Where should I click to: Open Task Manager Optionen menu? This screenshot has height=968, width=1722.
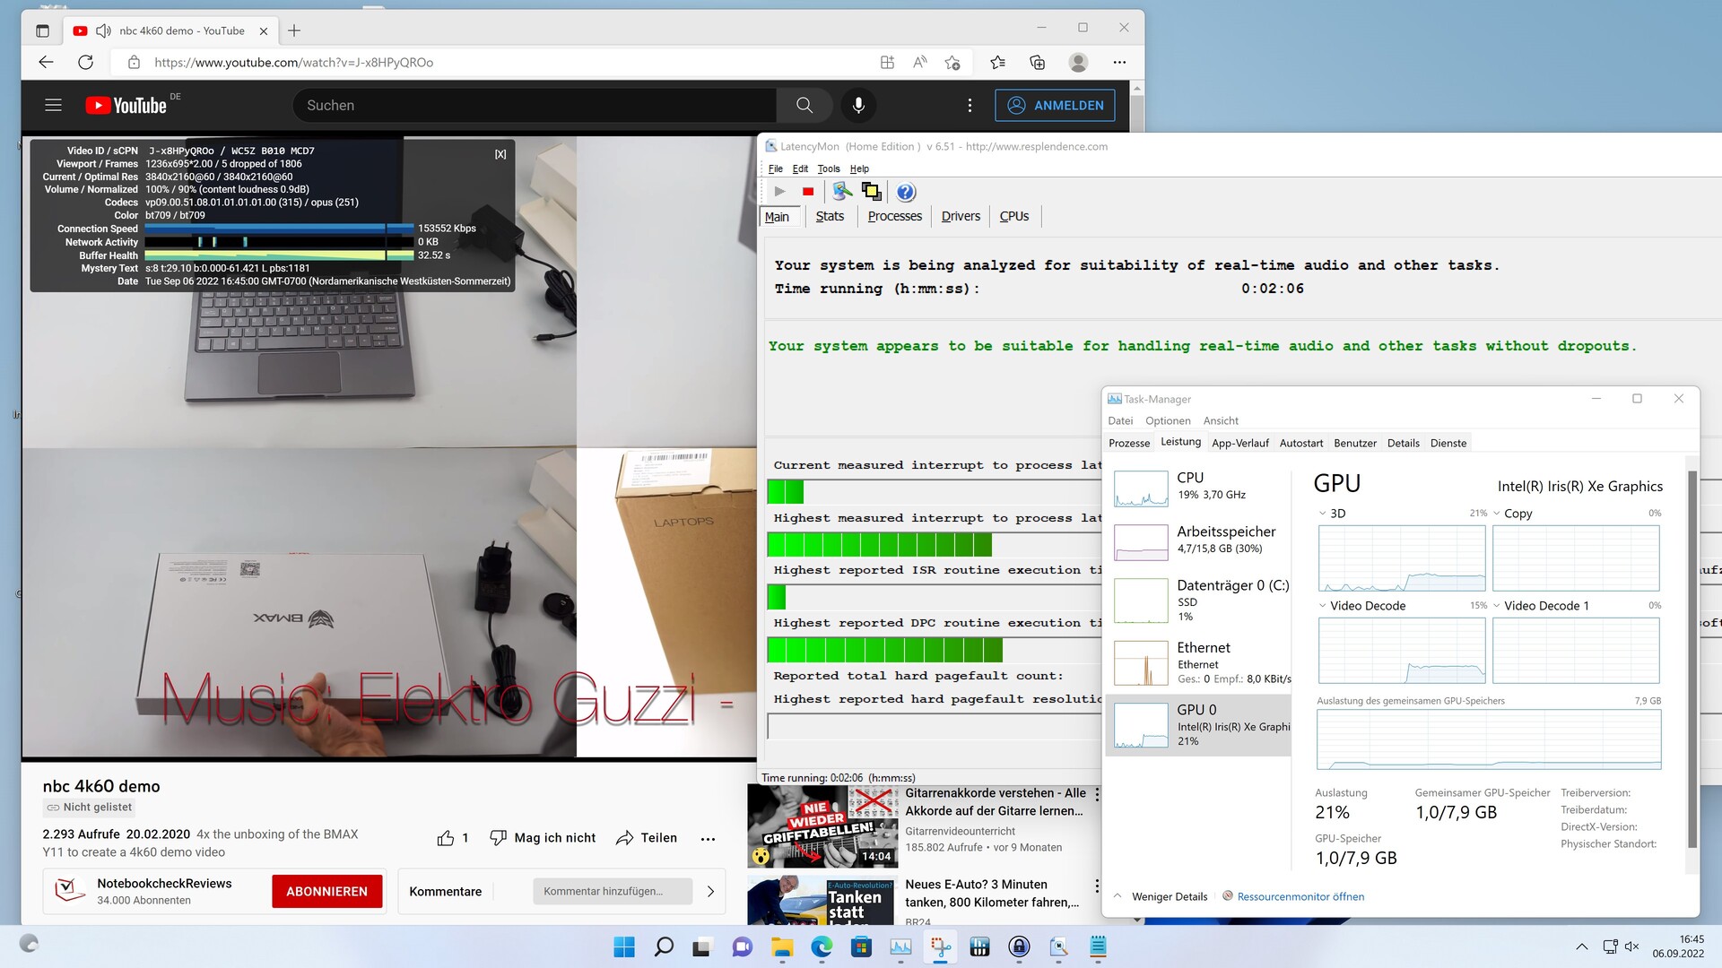(1167, 420)
